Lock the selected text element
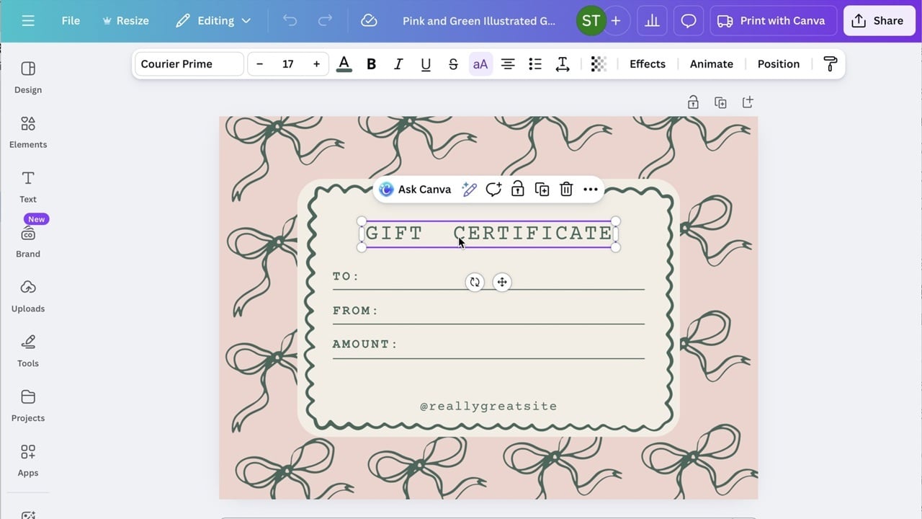922x519 pixels. coord(517,190)
